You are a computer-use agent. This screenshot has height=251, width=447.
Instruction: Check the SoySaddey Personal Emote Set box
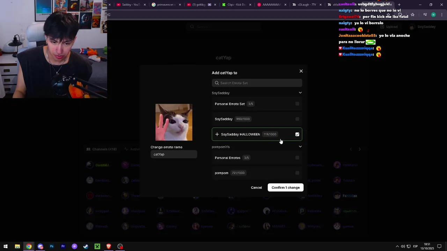[x=297, y=104]
